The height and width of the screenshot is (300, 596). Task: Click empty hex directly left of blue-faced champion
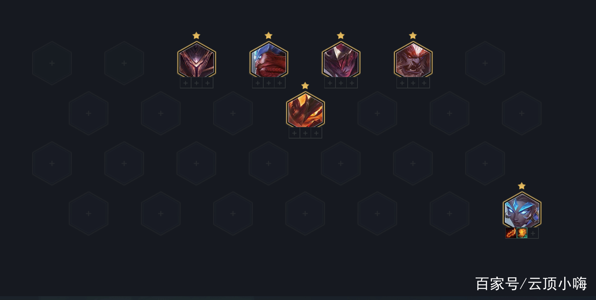(450, 214)
